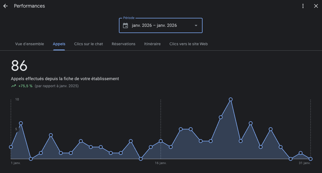The image size is (322, 173).
Task: Expand the Période dropdown arrow
Action: 196,25
